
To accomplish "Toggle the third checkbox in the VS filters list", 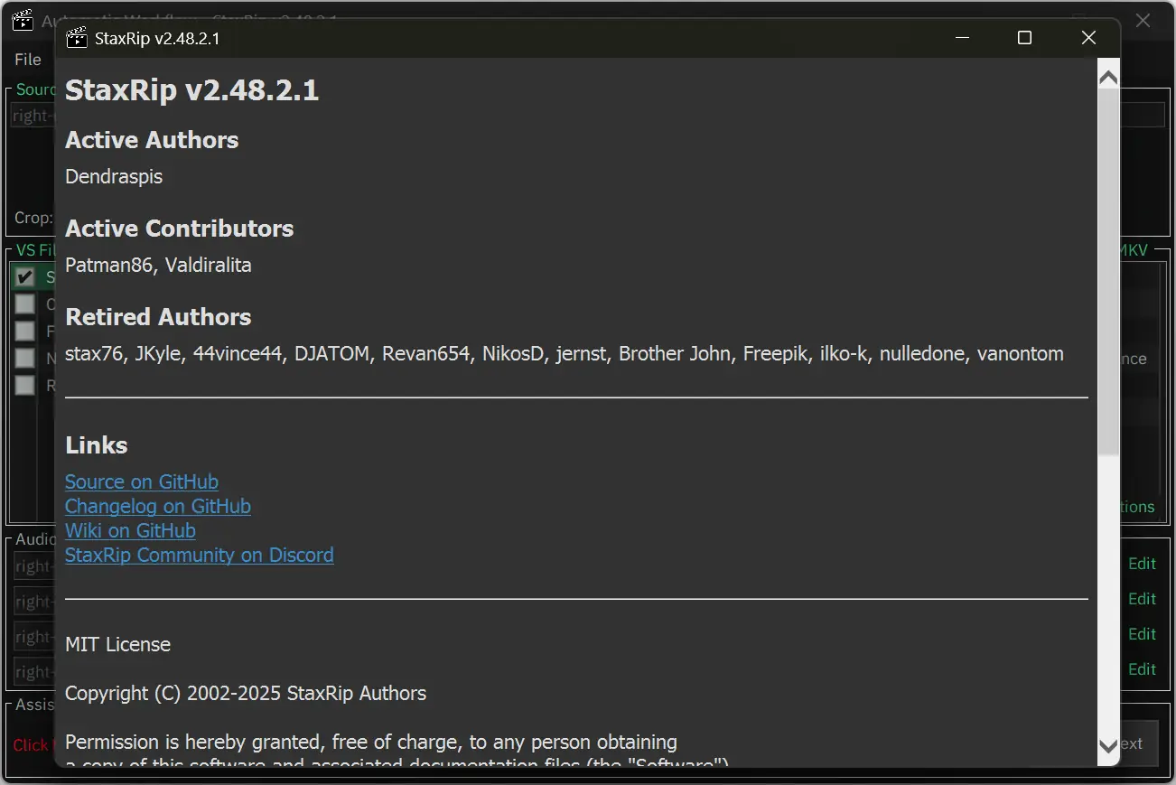I will point(25,332).
